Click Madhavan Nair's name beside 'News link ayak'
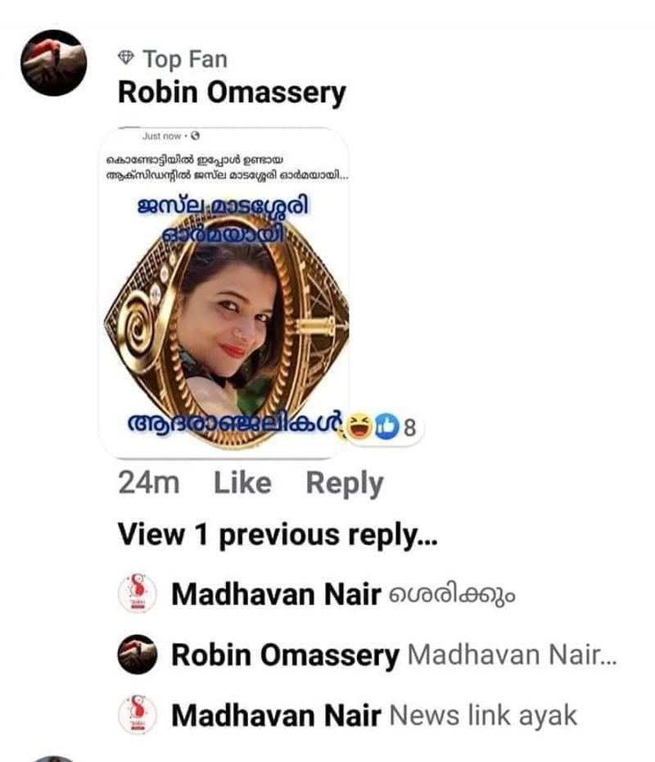 pos(276,715)
